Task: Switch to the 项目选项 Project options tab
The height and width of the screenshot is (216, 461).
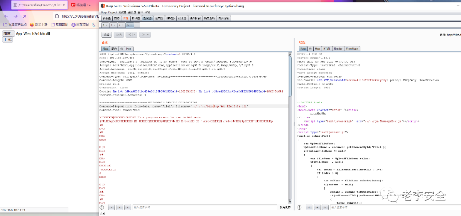Action: [x=210, y=18]
